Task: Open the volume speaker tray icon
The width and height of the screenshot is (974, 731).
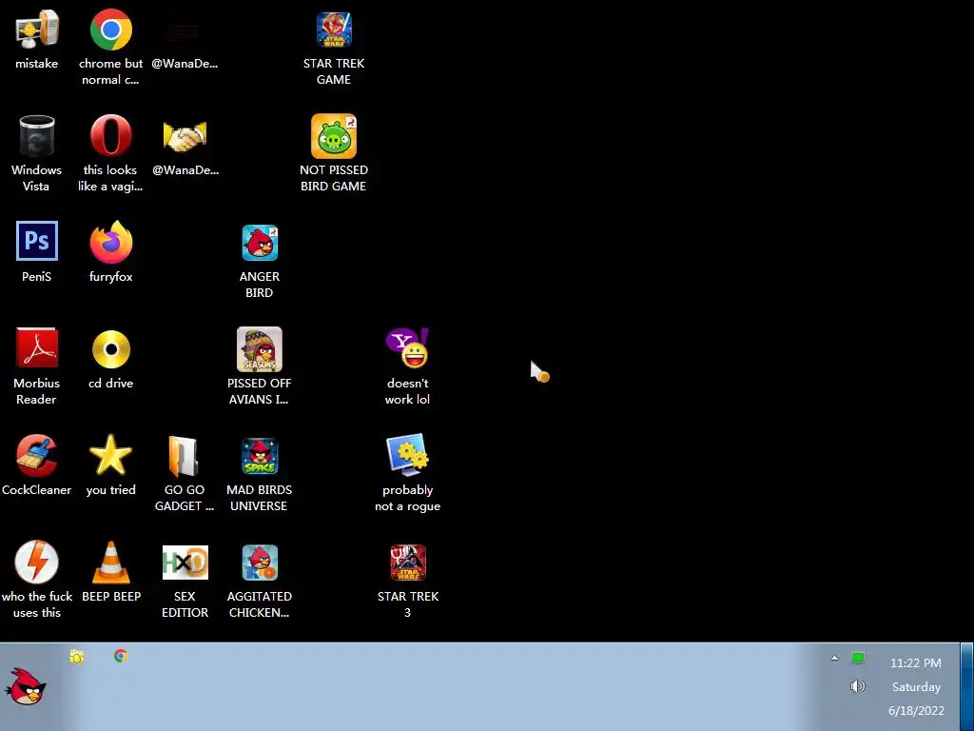Action: click(857, 686)
